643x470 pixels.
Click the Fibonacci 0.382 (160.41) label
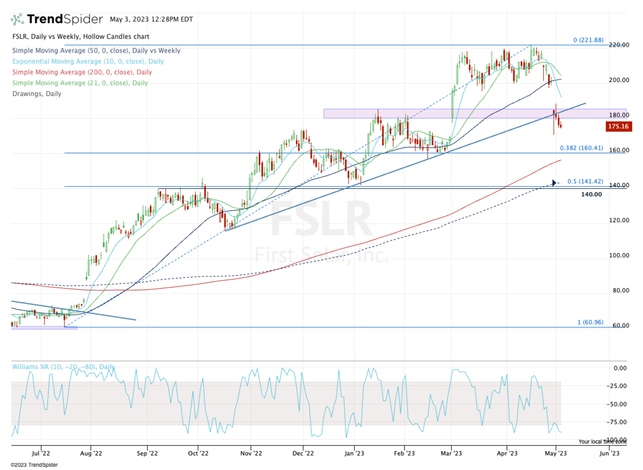pyautogui.click(x=581, y=148)
